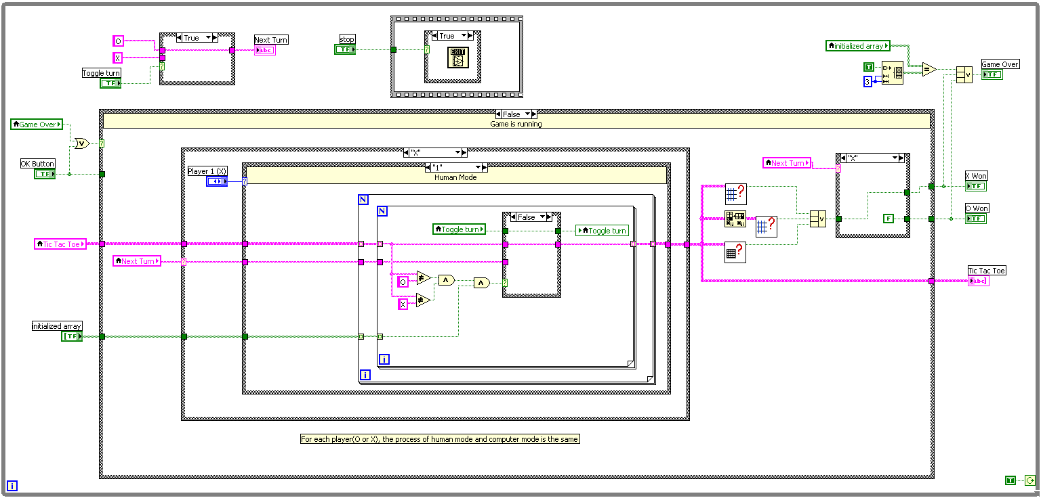
Task: Select the blue-grid question-mark subVI above the transpose icon
Action: click(x=735, y=194)
